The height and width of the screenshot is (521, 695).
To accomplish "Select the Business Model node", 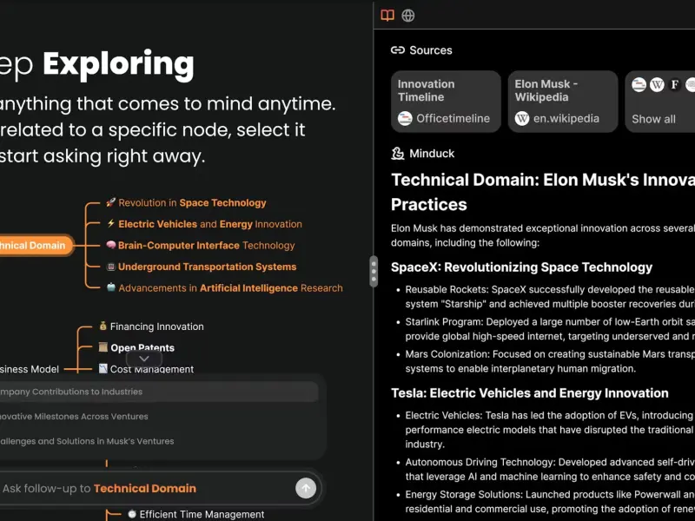I will tap(30, 369).
